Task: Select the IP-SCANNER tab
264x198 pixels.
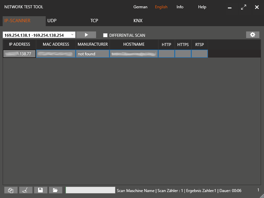Action: click(x=18, y=21)
